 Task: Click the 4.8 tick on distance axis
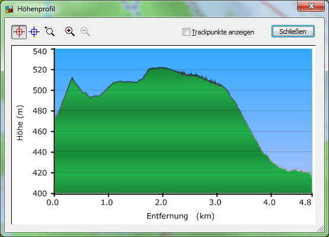(x=305, y=203)
